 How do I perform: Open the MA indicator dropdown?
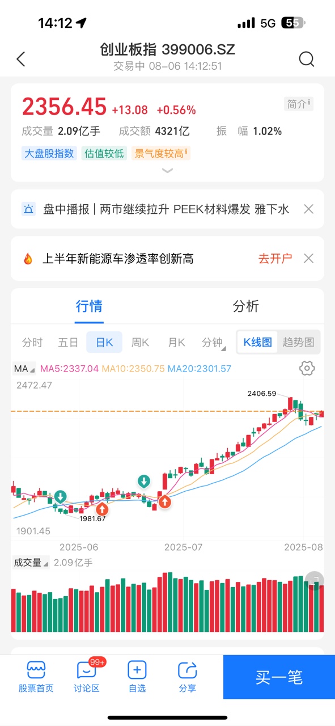tap(24, 369)
